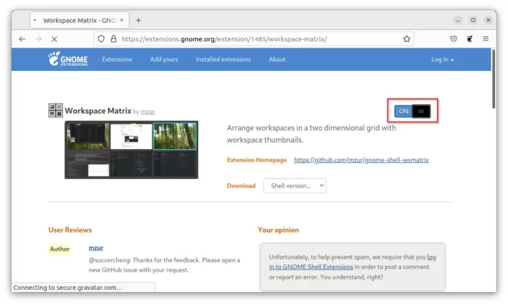The width and height of the screenshot is (508, 305).
Task: Click the extension screenshot thumbnail
Action: (x=131, y=150)
